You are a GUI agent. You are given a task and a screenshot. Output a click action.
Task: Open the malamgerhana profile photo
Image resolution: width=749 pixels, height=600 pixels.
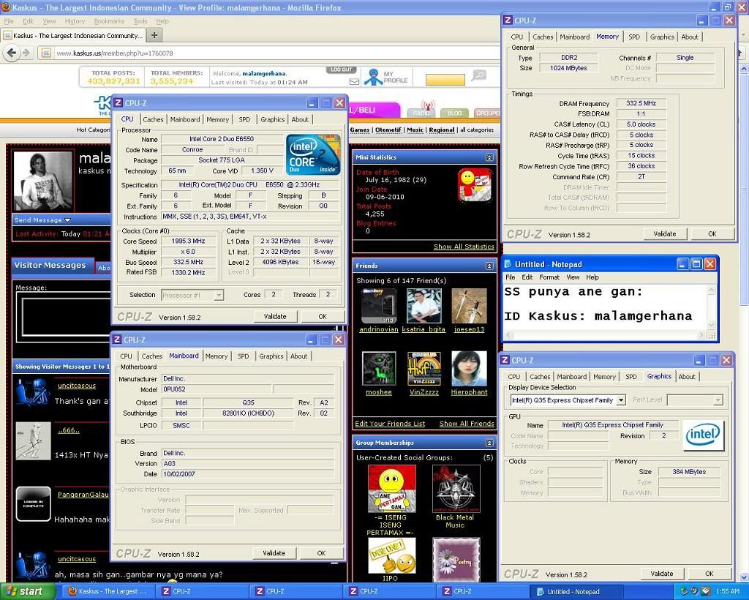pos(43,181)
